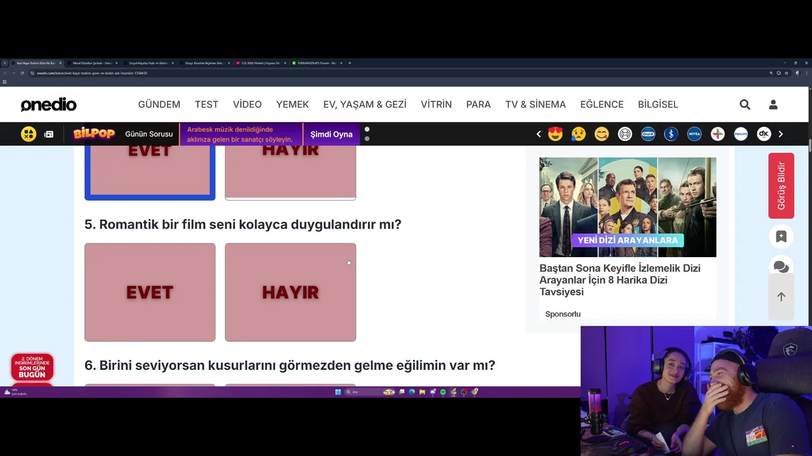Click the Sponsorlu label
The width and height of the screenshot is (812, 456).
click(x=563, y=314)
